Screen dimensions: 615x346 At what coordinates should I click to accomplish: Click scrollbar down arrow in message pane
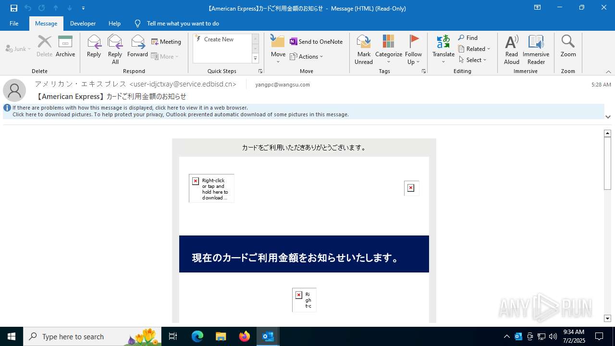608,319
